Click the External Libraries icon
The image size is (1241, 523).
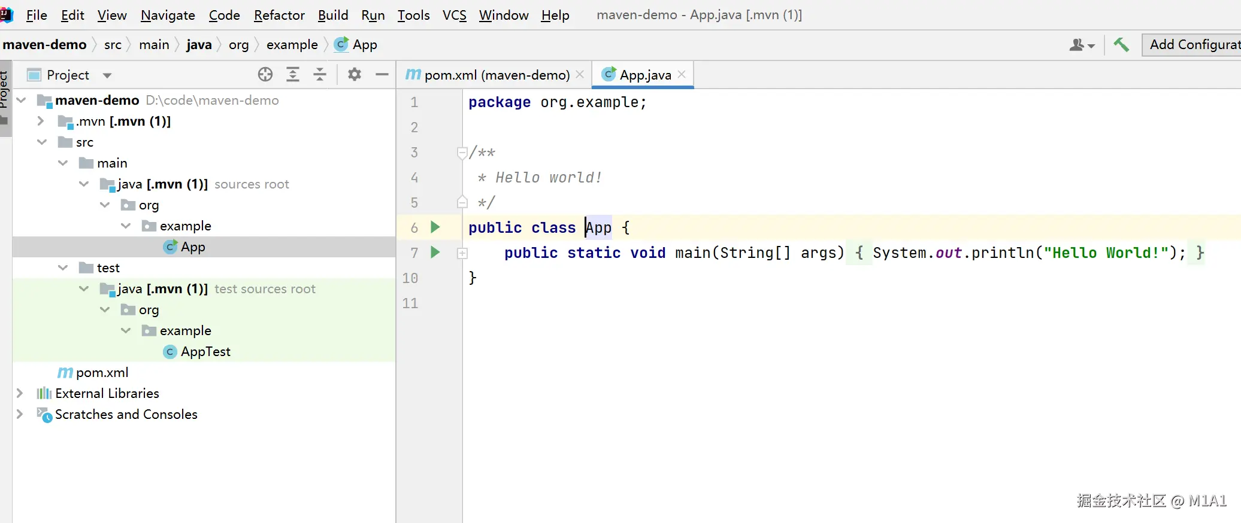[44, 393]
